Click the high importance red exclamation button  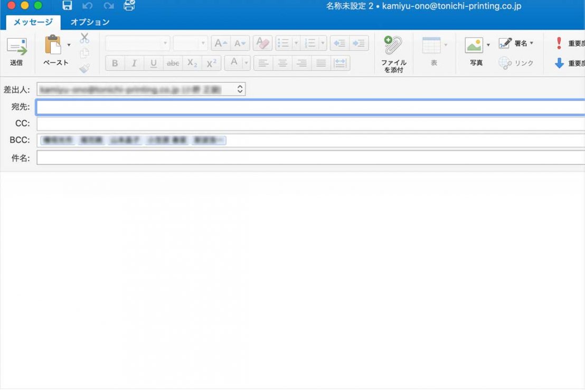click(x=559, y=43)
